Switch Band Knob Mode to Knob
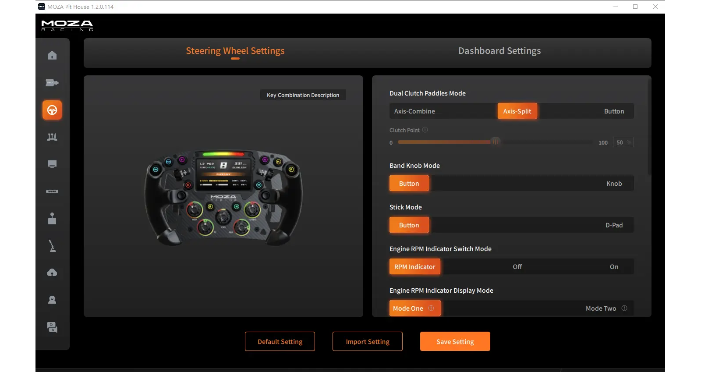701x372 pixels. pyautogui.click(x=614, y=184)
